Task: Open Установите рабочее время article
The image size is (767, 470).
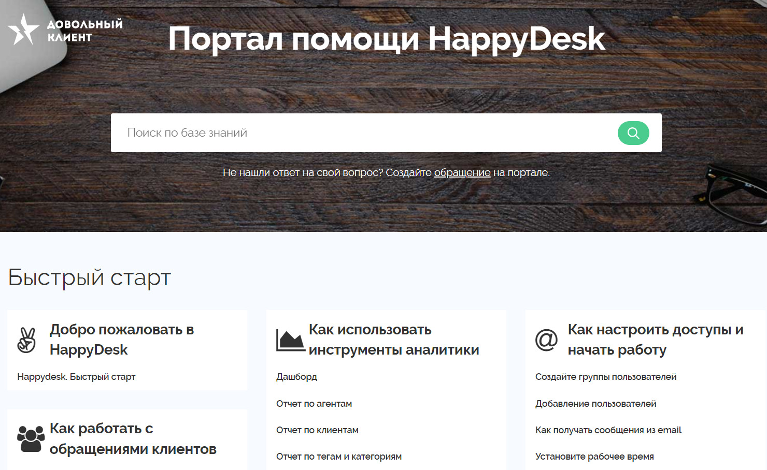Action: pos(594,457)
